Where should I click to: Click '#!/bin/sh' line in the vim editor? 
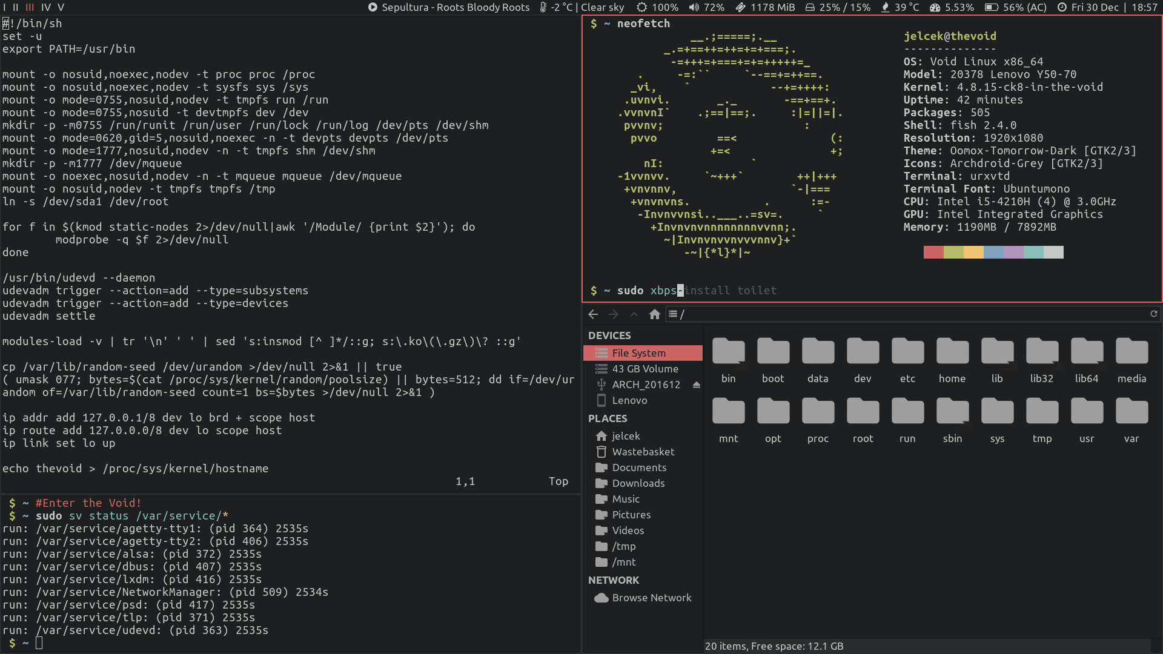pyautogui.click(x=32, y=24)
